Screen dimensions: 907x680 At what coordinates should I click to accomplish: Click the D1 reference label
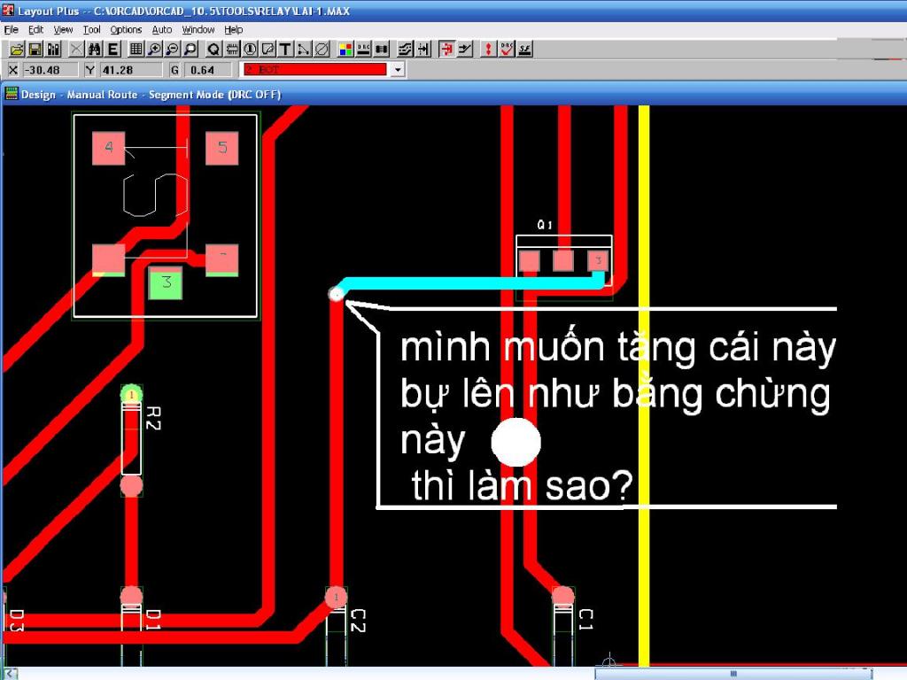point(152,619)
